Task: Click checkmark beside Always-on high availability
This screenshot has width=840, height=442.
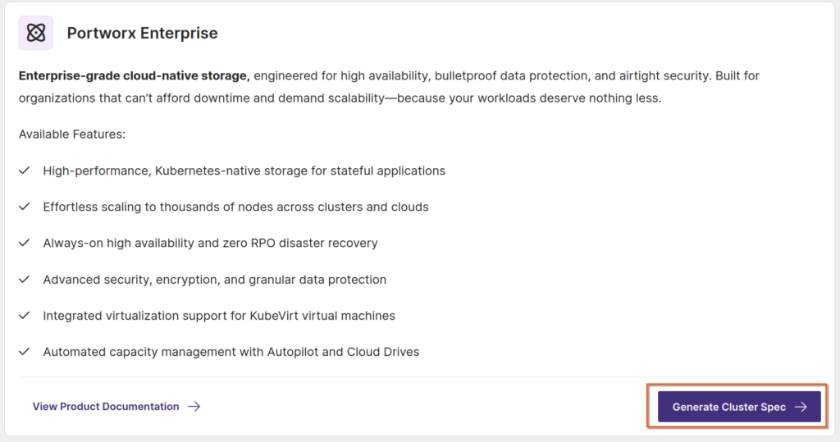Action: pyautogui.click(x=25, y=243)
